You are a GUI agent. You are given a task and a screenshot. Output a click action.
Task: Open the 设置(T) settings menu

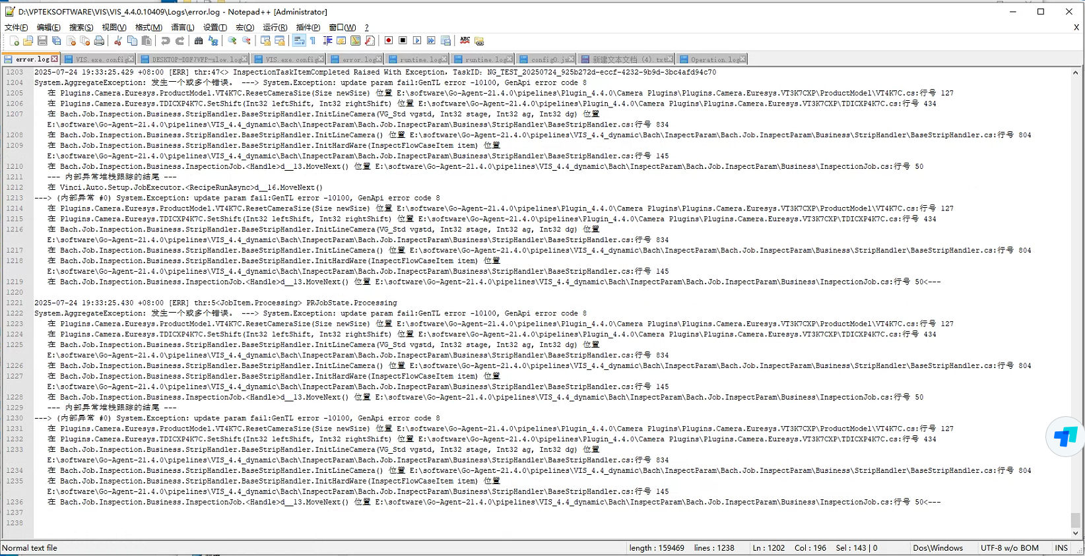[x=214, y=27]
